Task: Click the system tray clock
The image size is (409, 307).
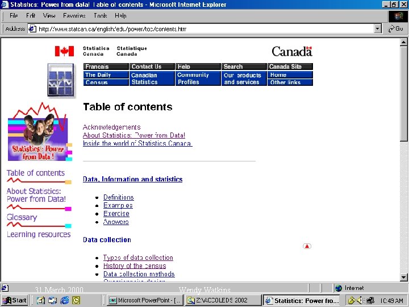Action: 391,301
